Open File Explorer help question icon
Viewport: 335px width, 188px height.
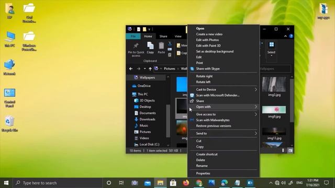click(x=291, y=36)
